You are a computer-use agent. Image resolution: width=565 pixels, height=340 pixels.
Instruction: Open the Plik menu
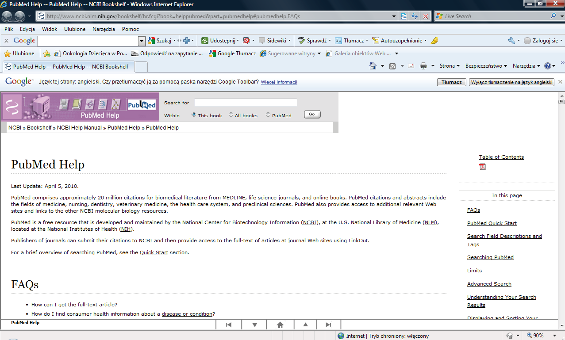[9, 29]
